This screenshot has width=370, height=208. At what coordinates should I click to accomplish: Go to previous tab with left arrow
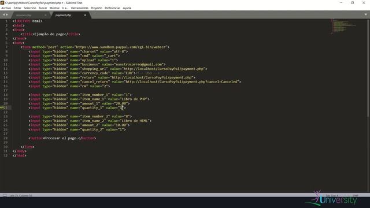pos(3,14)
